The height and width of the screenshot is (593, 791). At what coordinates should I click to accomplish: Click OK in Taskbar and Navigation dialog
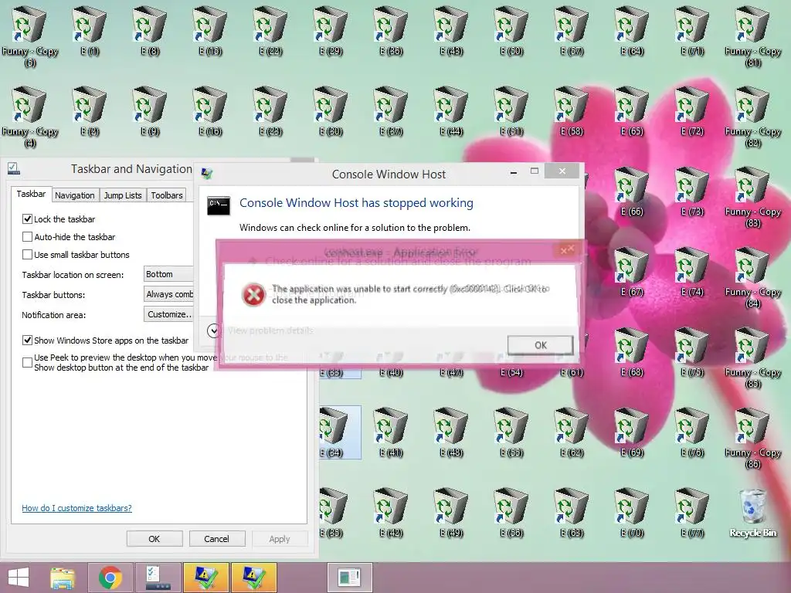point(154,538)
